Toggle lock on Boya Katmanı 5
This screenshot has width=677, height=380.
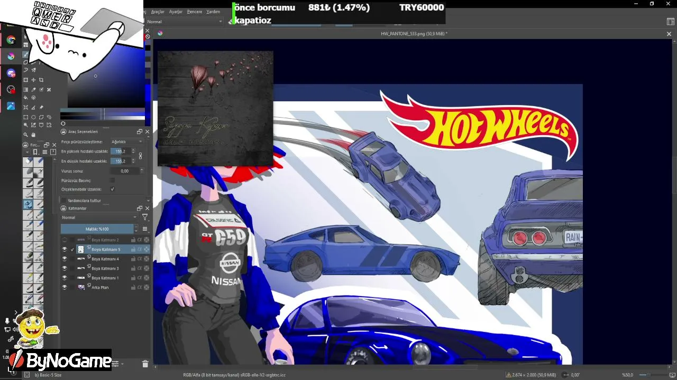pyautogui.click(x=133, y=249)
